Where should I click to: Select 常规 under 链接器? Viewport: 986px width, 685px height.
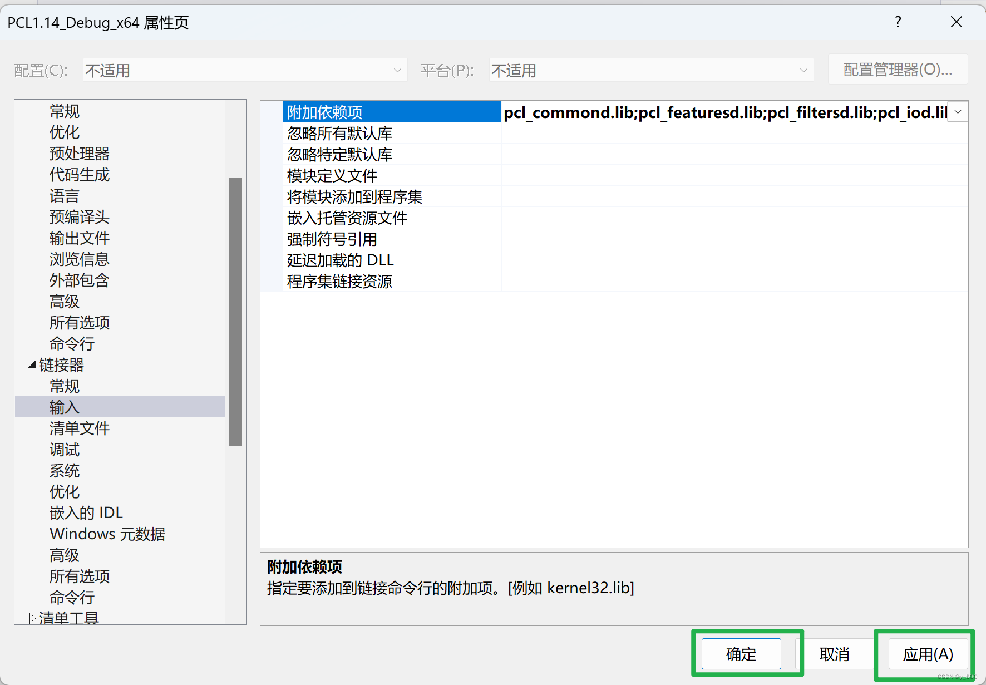[65, 386]
